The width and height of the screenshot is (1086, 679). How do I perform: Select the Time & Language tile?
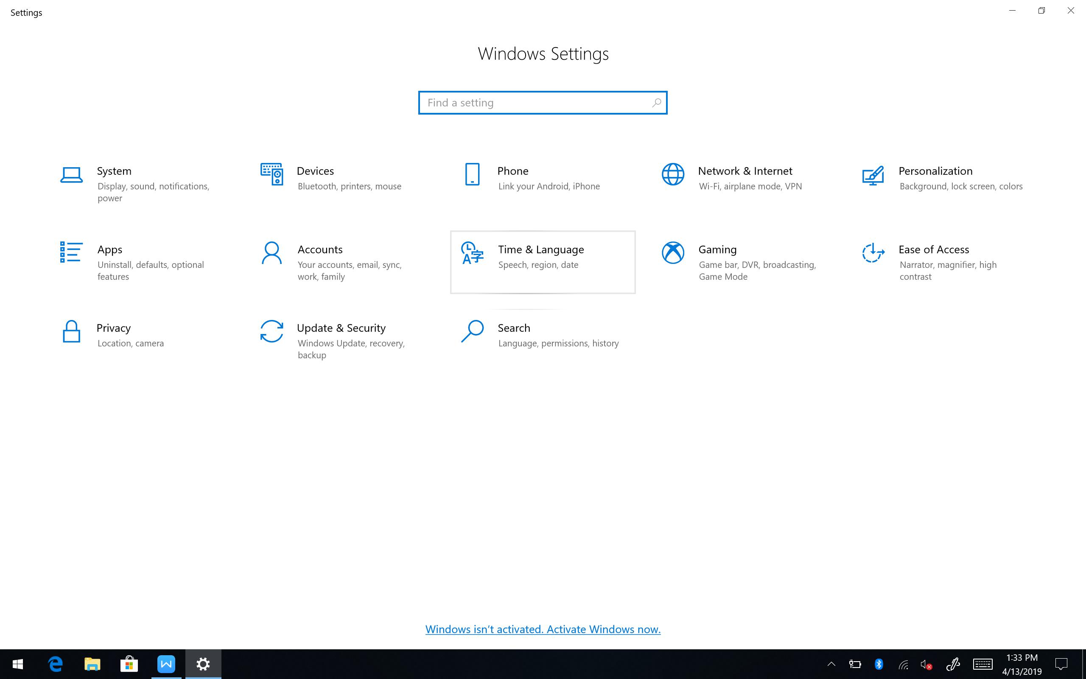543,262
